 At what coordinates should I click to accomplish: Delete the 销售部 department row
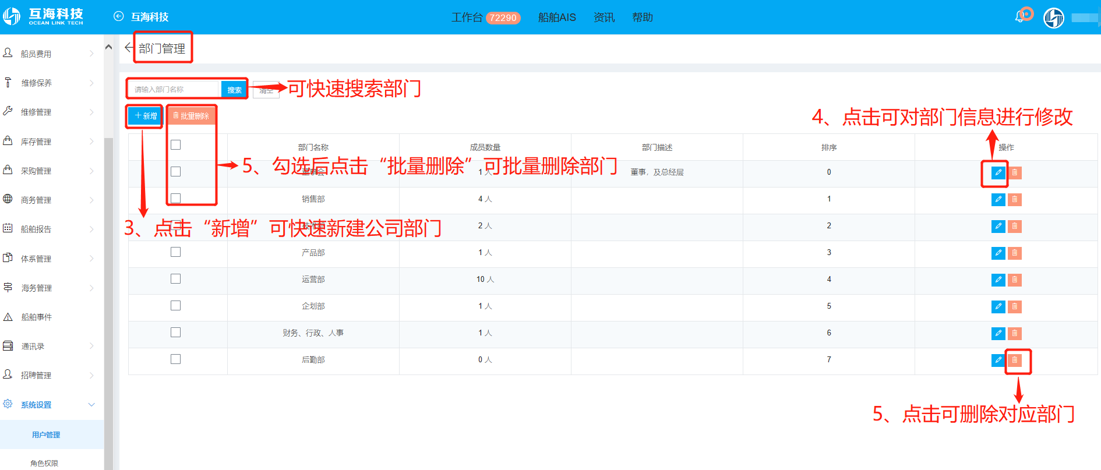1015,199
